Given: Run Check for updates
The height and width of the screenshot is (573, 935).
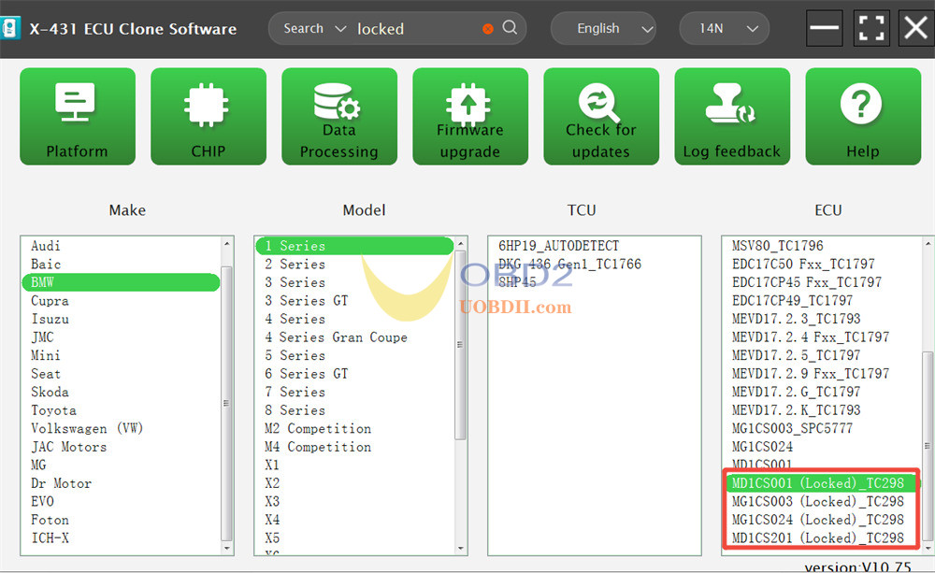Looking at the screenshot, I should 601,116.
